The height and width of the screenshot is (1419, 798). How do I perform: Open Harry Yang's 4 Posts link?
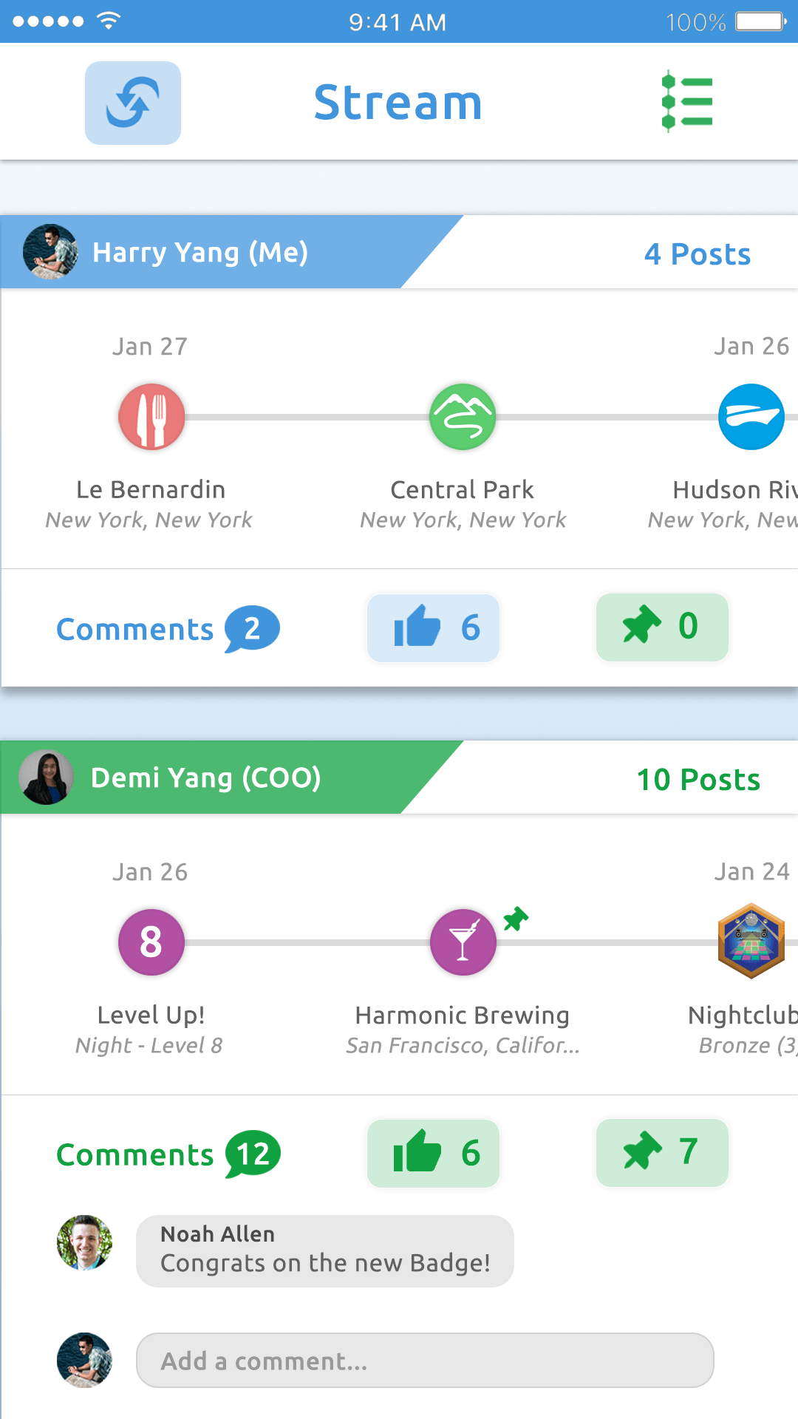click(x=698, y=254)
